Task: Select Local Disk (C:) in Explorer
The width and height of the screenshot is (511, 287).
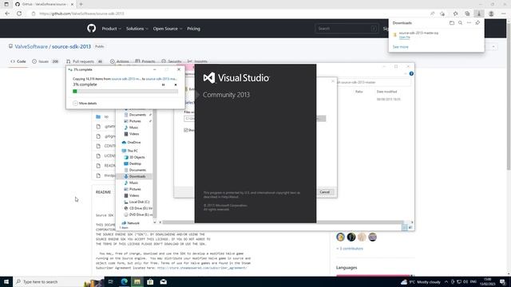Action: pyautogui.click(x=137, y=202)
